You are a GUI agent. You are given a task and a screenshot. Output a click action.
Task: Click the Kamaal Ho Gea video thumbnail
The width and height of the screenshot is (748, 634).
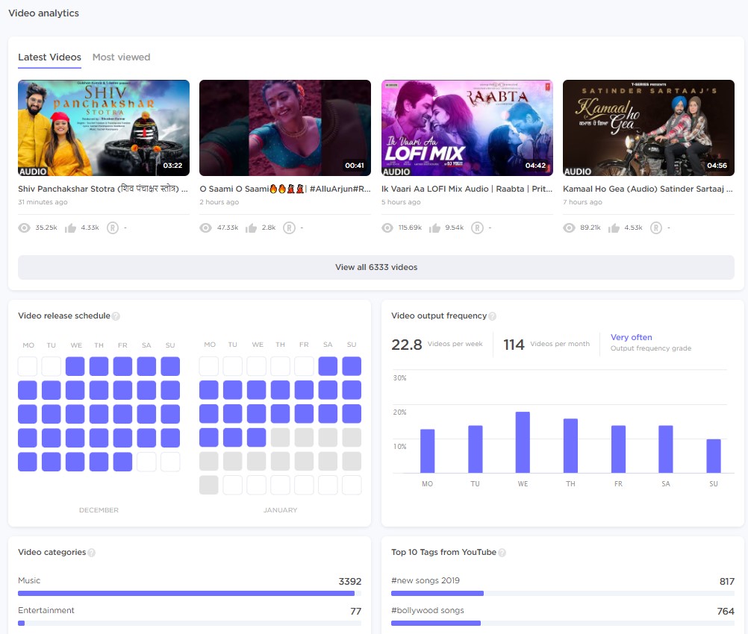coord(648,128)
